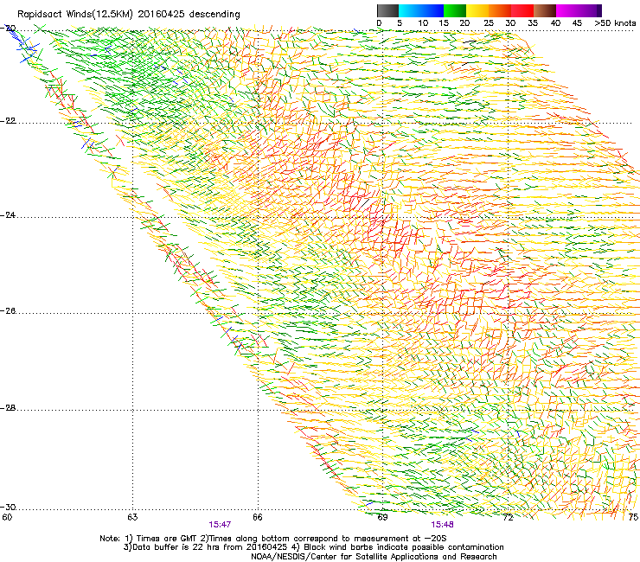The width and height of the screenshot is (640, 562).
Task: Select the legend label '25'
Action: [x=489, y=23]
